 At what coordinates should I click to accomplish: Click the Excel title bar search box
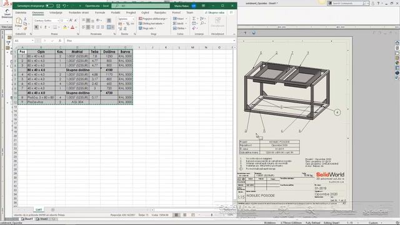[141, 6]
